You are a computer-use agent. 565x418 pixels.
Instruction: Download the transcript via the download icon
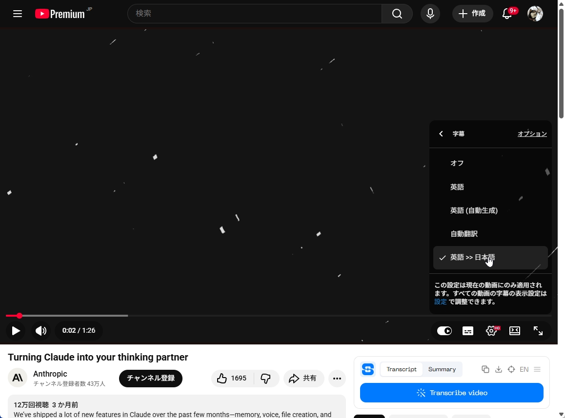(499, 369)
